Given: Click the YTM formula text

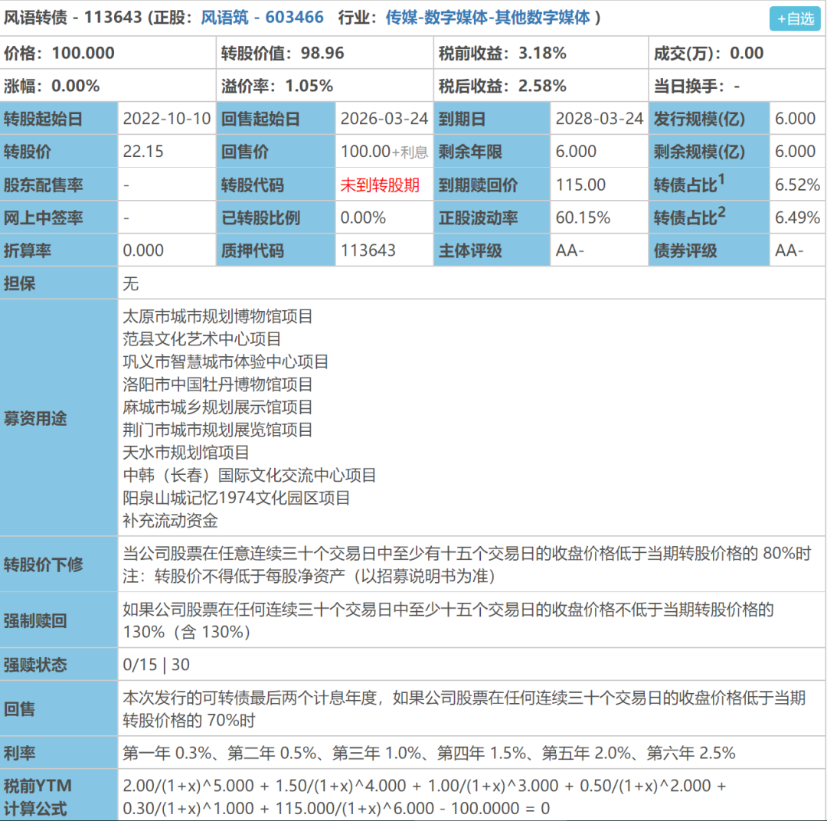Looking at the screenshot, I should pyautogui.click(x=424, y=796).
